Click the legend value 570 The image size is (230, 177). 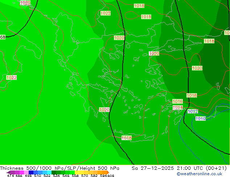pyautogui.click(x=85, y=176)
